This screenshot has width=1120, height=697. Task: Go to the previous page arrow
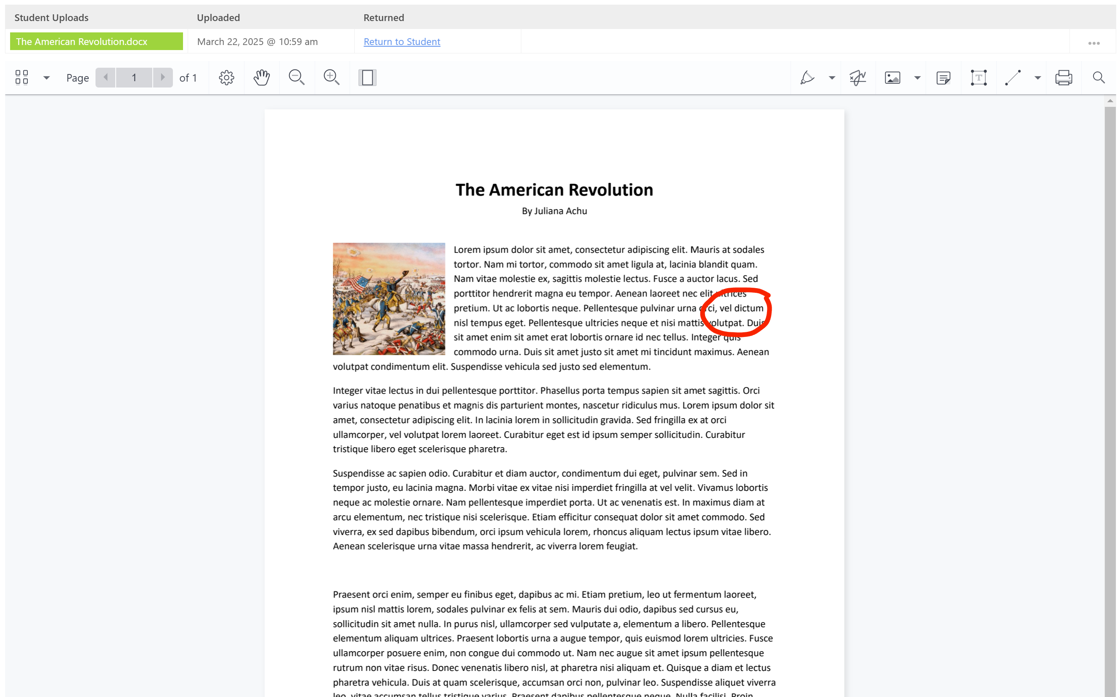click(x=106, y=77)
